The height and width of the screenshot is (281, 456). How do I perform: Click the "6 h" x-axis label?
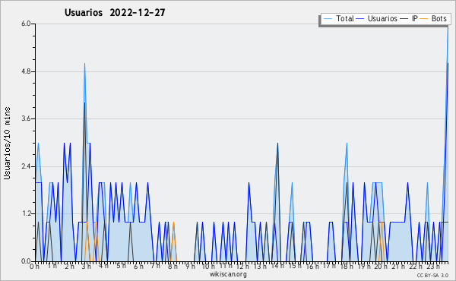tap(138, 267)
